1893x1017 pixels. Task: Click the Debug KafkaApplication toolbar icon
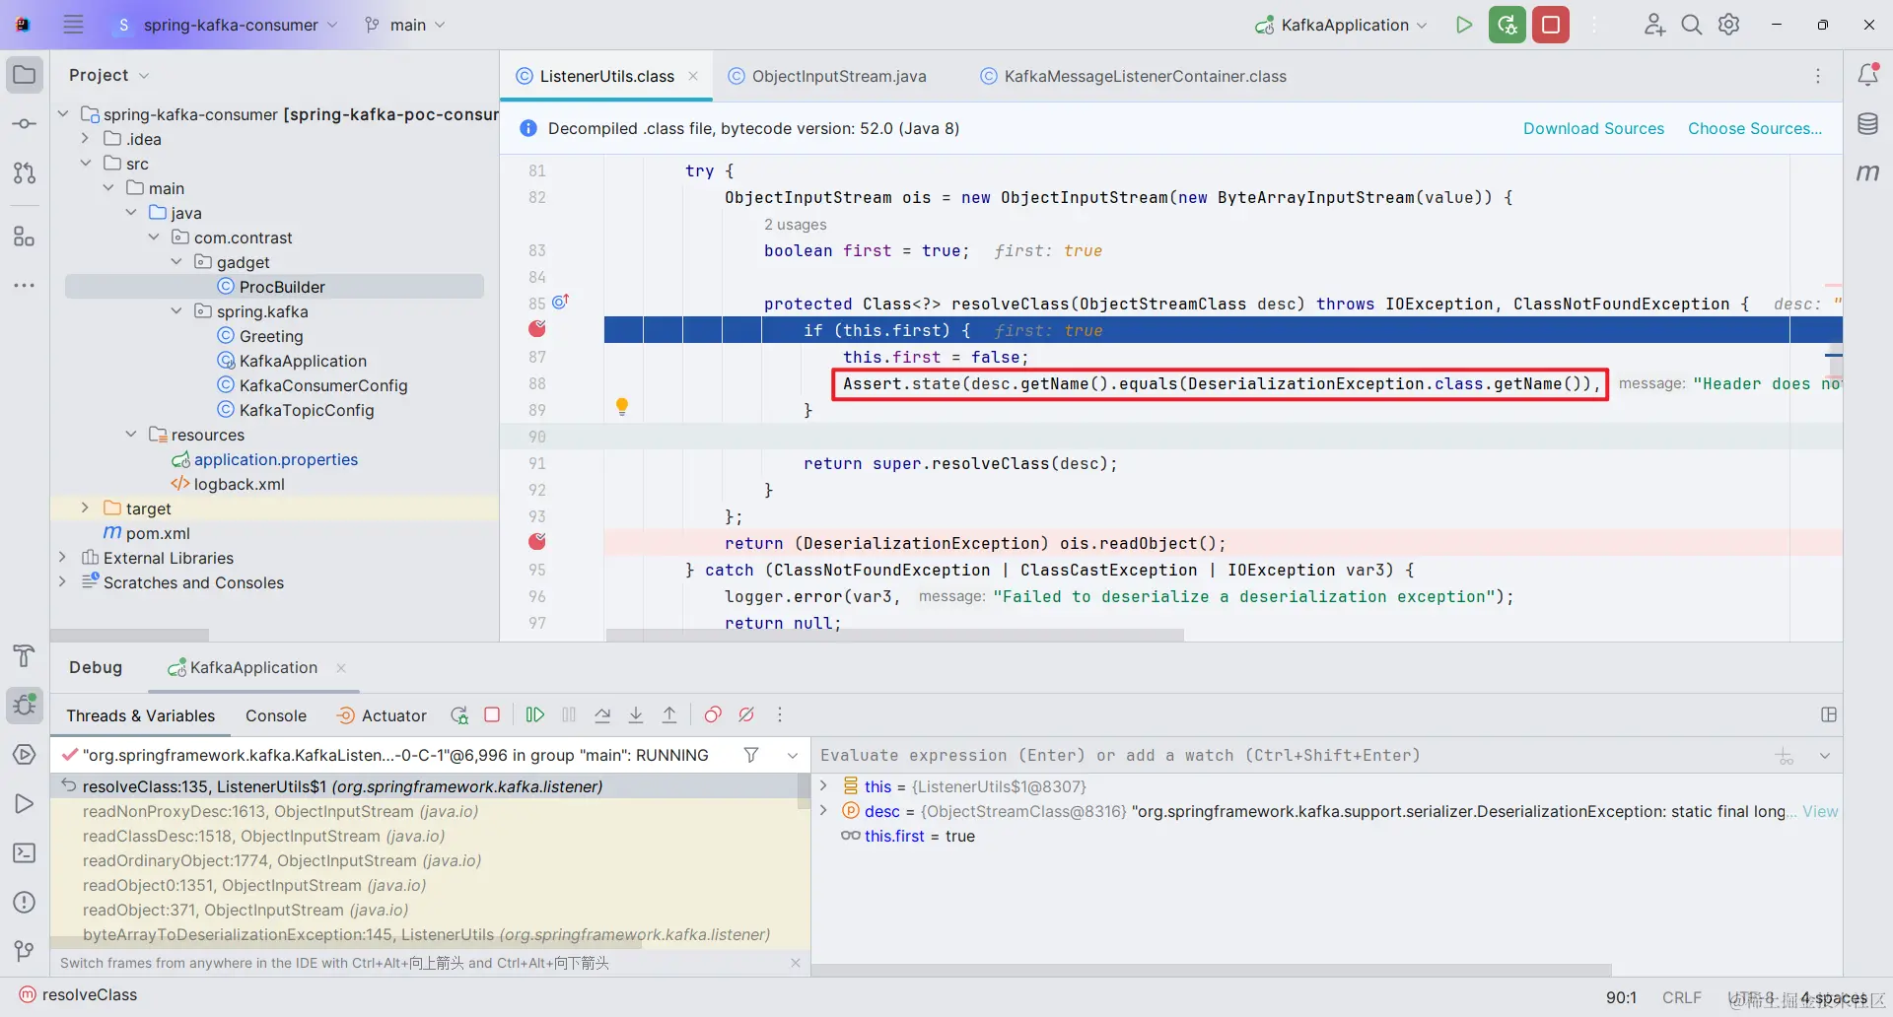pyautogui.click(x=1507, y=25)
